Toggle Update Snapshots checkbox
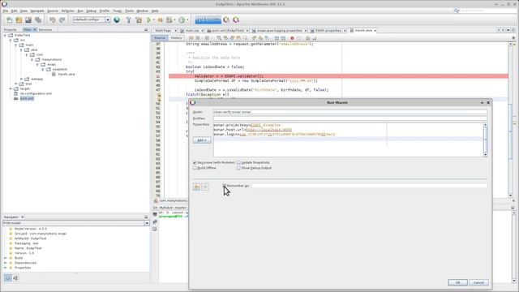 click(x=238, y=162)
